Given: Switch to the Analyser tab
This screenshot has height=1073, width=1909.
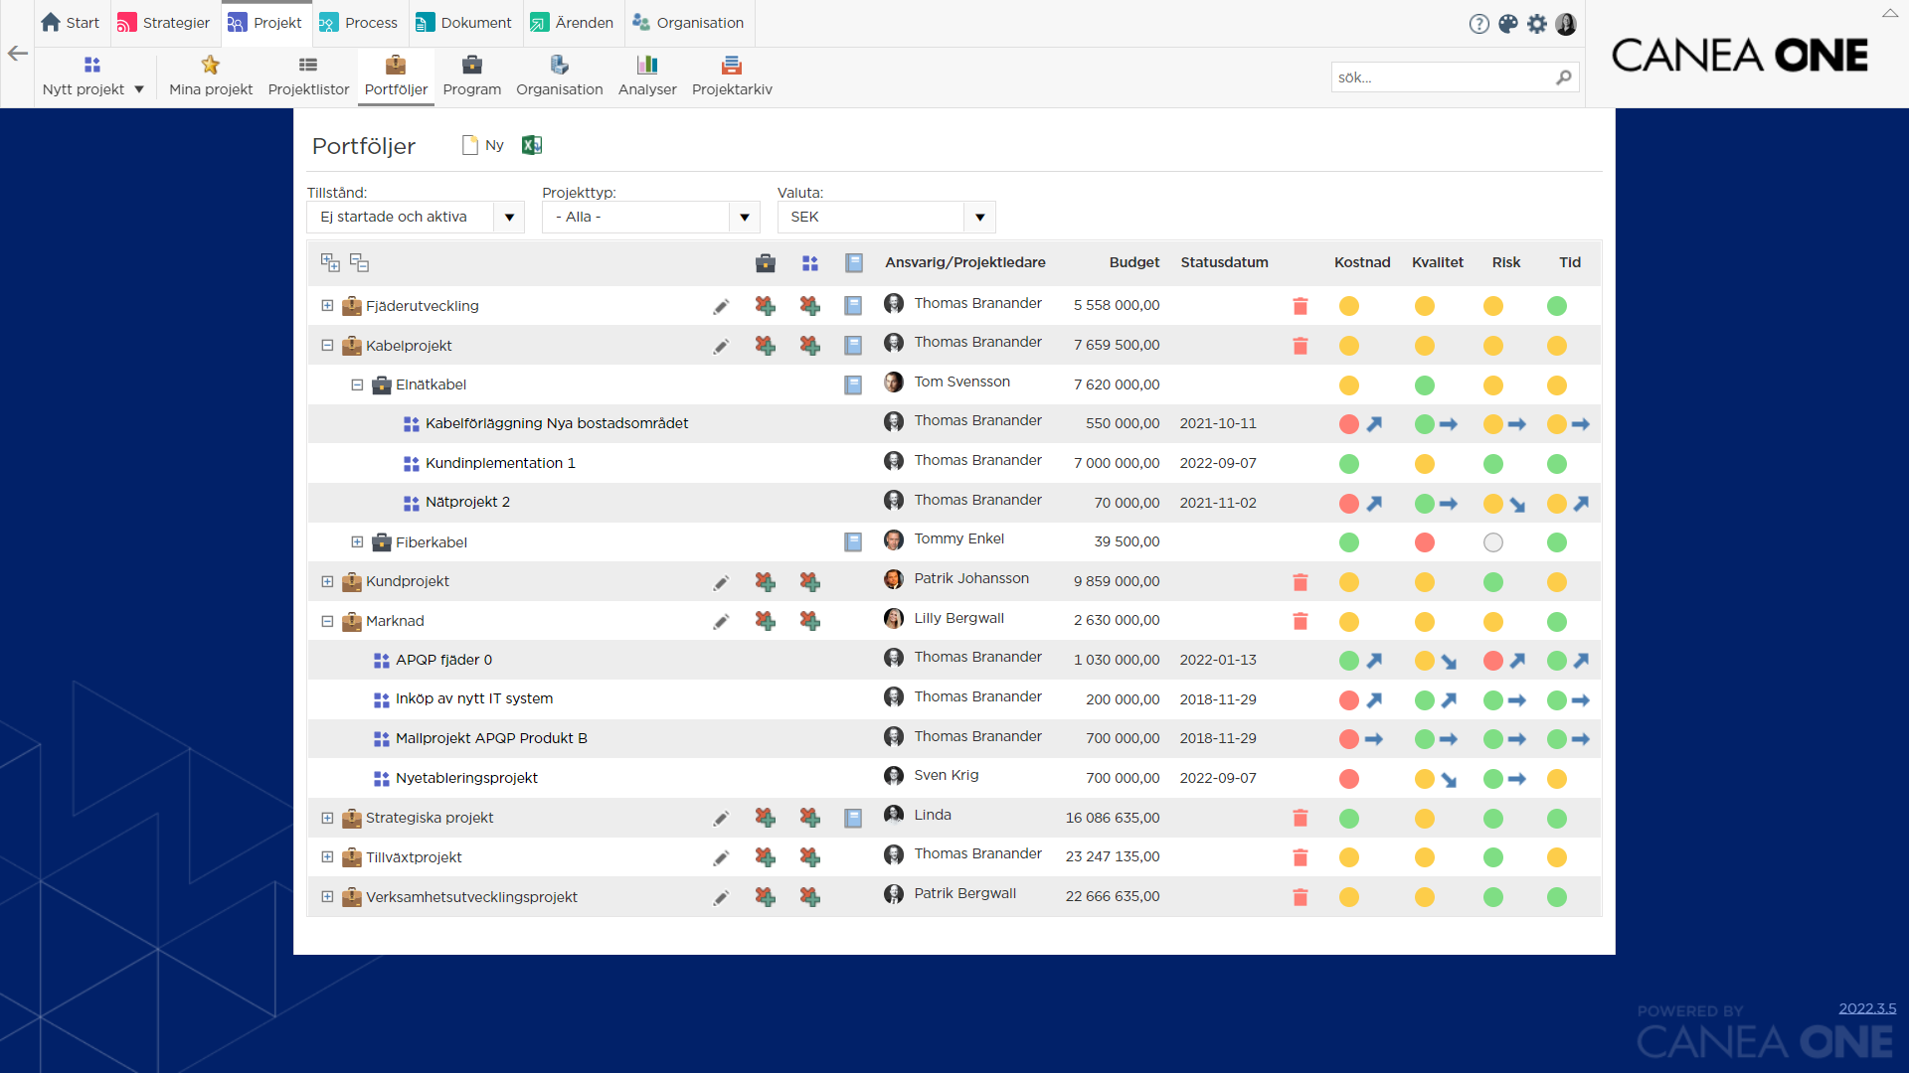Looking at the screenshot, I should click(647, 77).
